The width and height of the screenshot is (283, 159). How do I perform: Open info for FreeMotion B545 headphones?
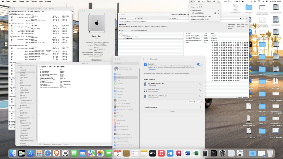pyautogui.click(x=200, y=90)
